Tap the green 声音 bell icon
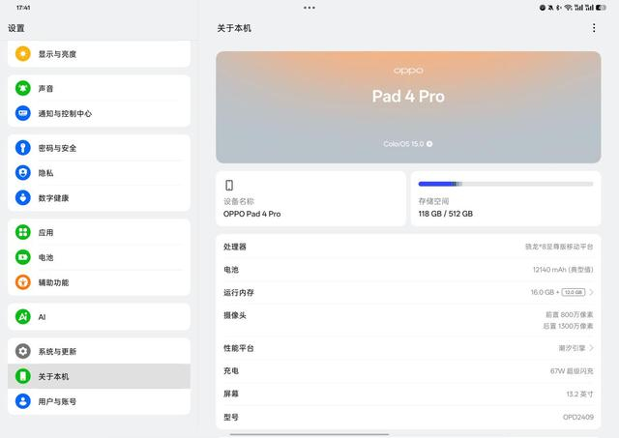Screen dimensions: 619x438 (x=23, y=88)
